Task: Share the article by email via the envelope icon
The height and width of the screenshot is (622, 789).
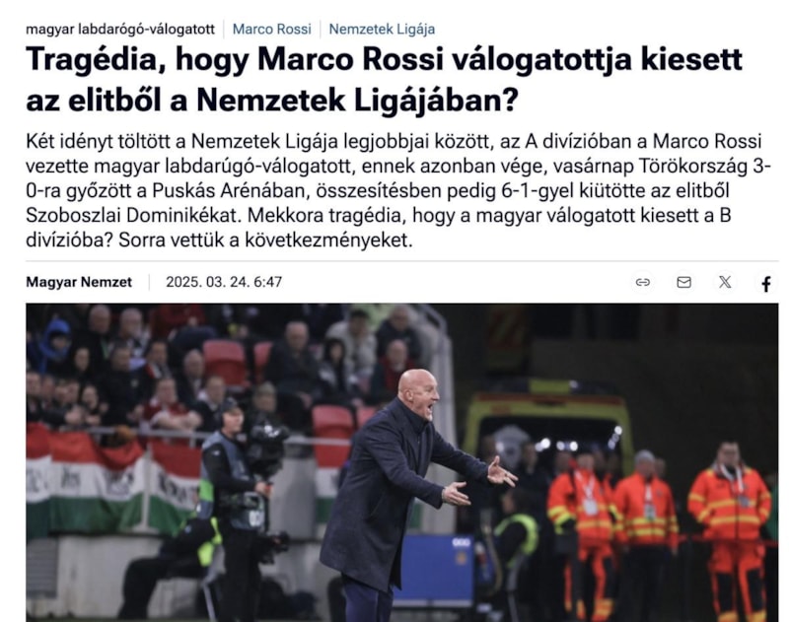Action: click(683, 282)
